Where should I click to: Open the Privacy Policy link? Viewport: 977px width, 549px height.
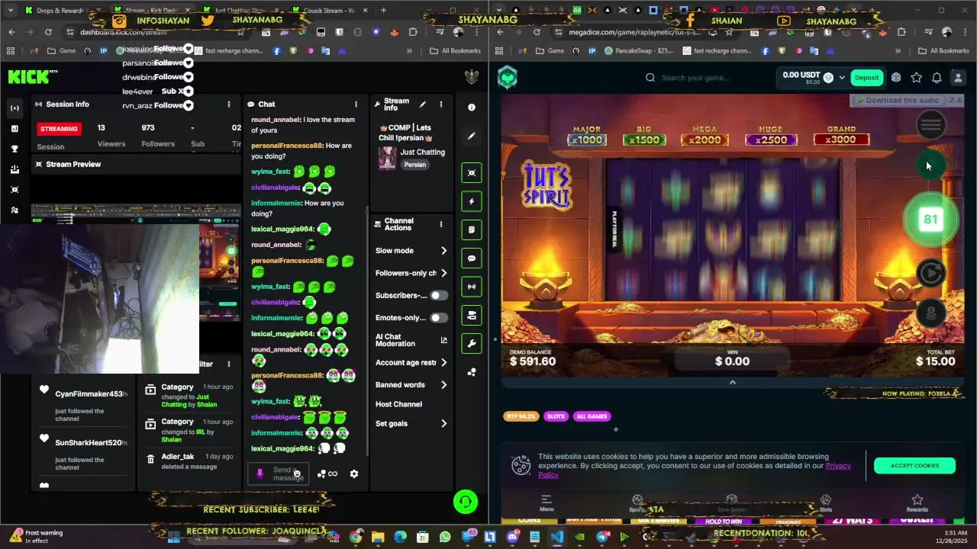(x=838, y=466)
